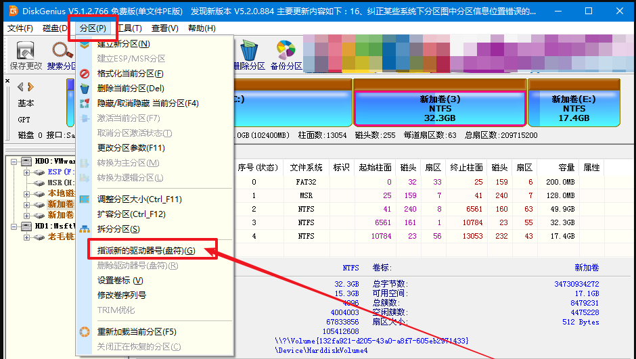Choose 格式化当前分区(F) menu entry

(x=155, y=74)
